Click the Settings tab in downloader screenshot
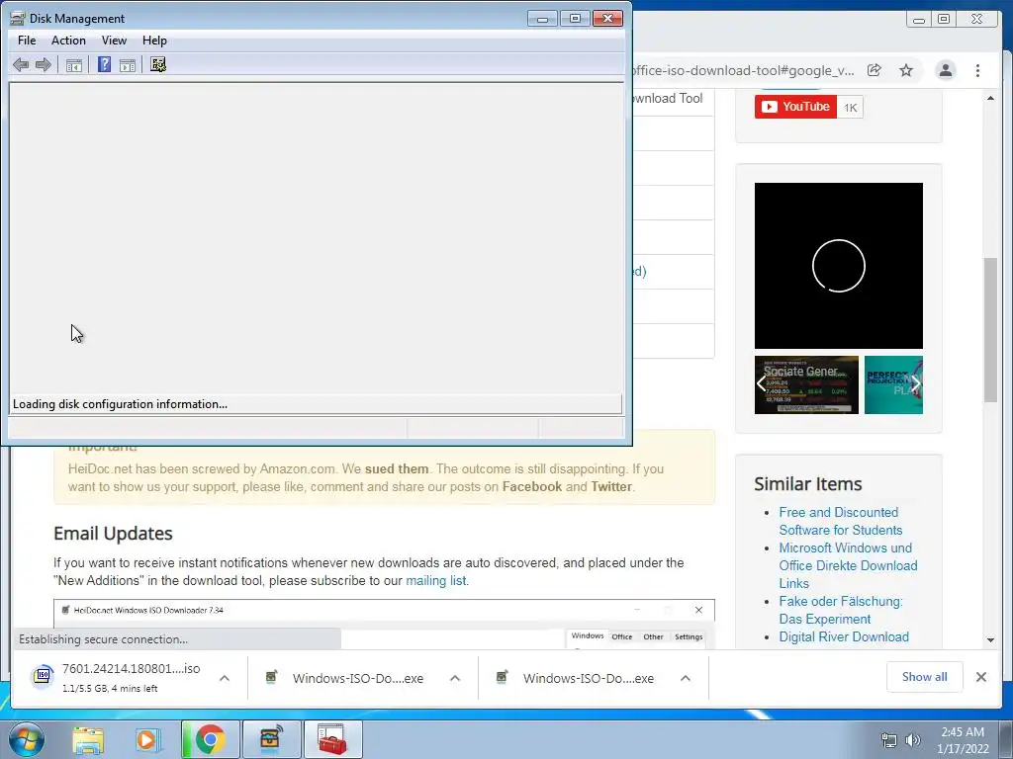The image size is (1013, 759). 689,636
